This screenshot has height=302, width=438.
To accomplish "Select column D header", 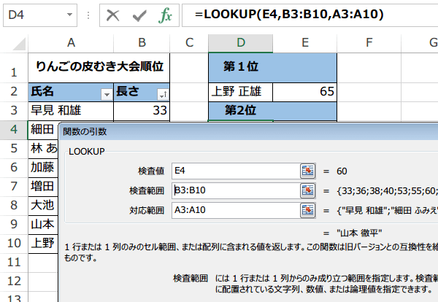I will [240, 43].
